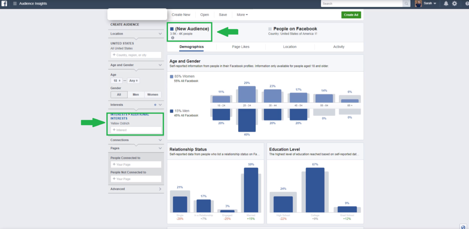This screenshot has width=469, height=229.
Task: Collapse the Pages section
Action: [160, 148]
